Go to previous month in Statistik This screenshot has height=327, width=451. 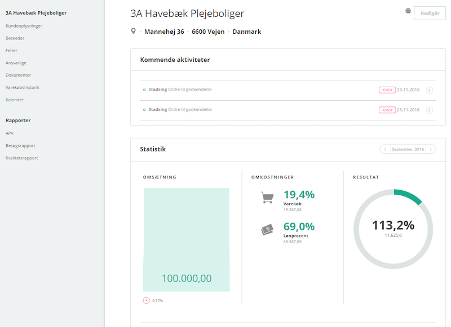tap(384, 149)
